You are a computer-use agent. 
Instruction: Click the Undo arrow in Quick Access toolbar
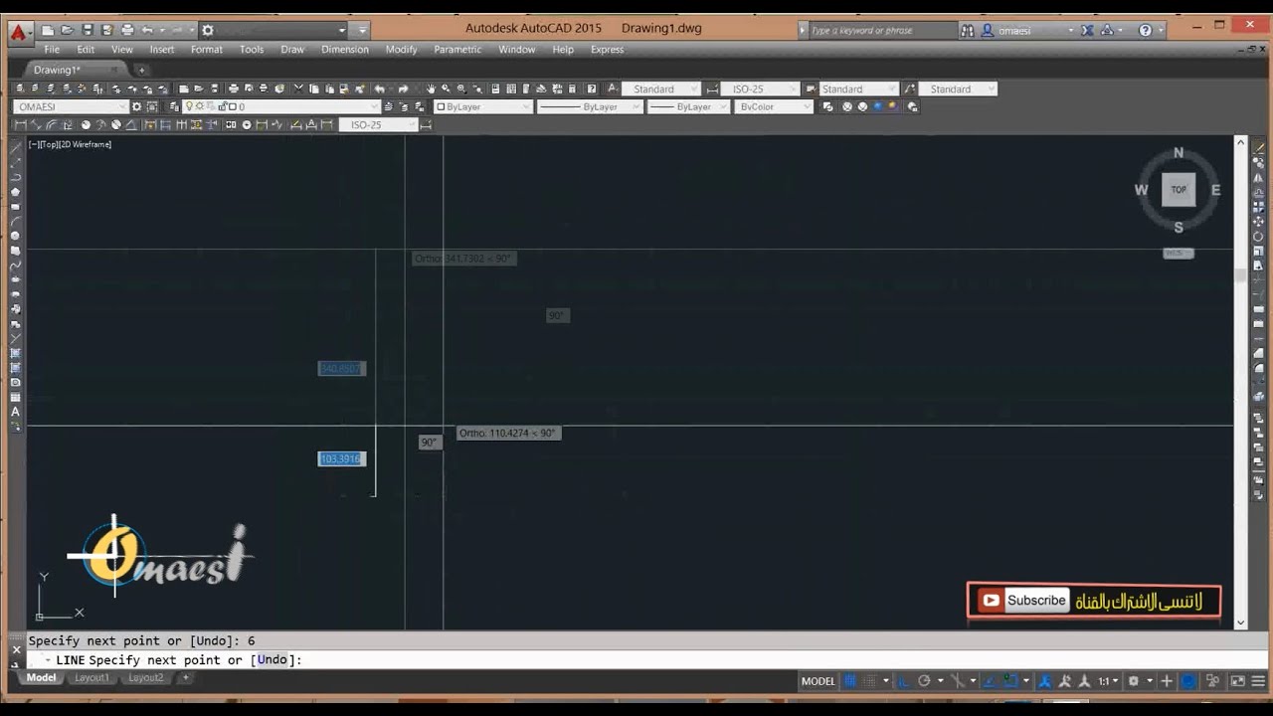pos(147,30)
